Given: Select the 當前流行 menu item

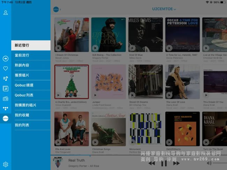Looking at the screenshot, I should [x=31, y=55].
